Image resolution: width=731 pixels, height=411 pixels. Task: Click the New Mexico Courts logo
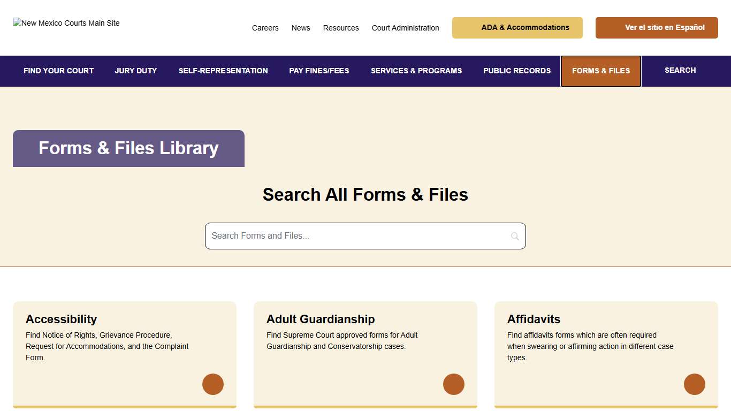pos(66,23)
